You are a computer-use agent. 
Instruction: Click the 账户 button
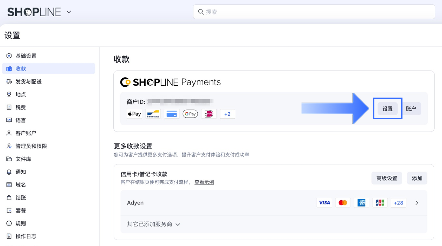(411, 109)
